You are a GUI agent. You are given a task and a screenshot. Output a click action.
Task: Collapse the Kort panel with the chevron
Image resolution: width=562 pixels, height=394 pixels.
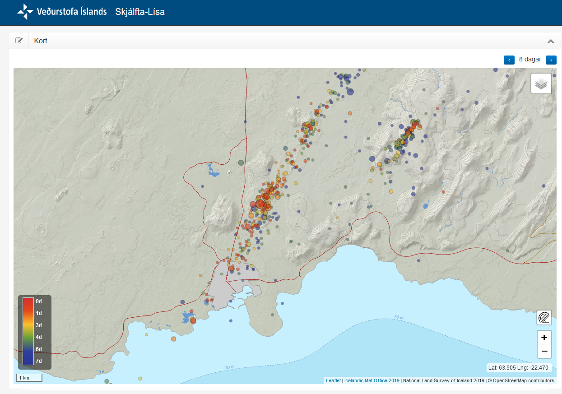point(550,41)
